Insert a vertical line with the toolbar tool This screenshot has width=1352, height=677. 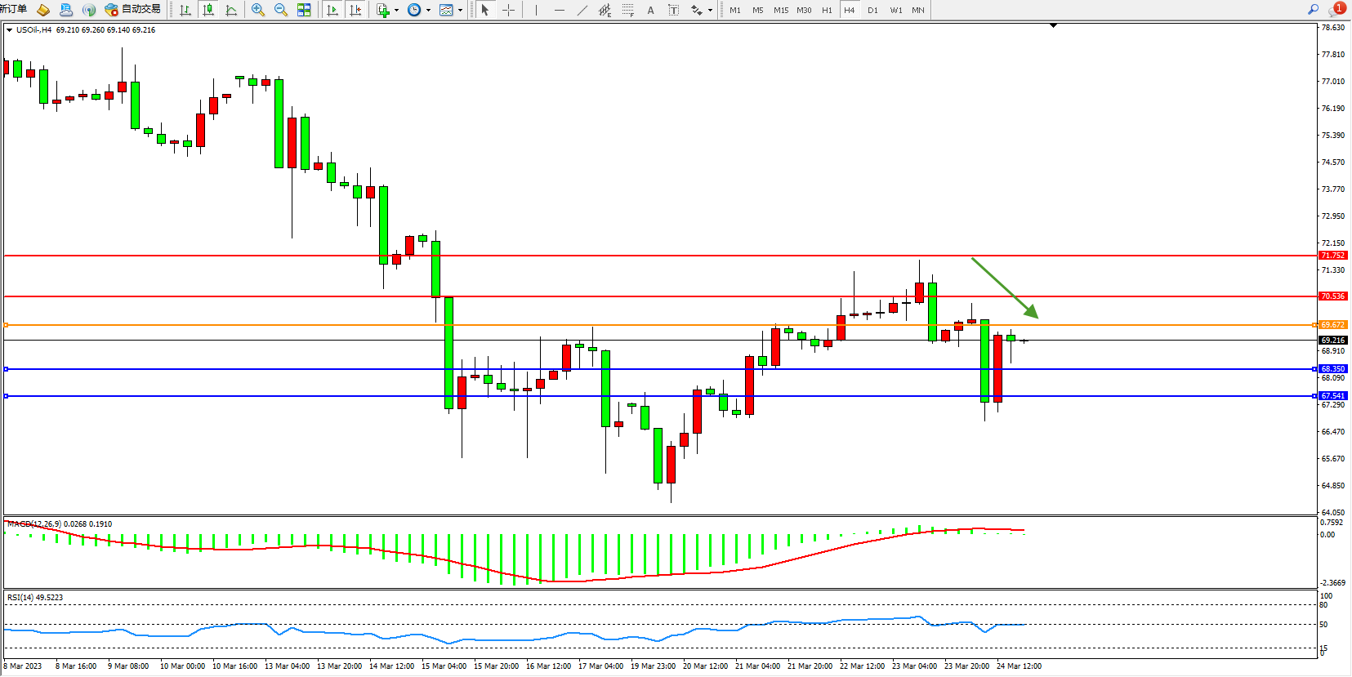tap(536, 10)
